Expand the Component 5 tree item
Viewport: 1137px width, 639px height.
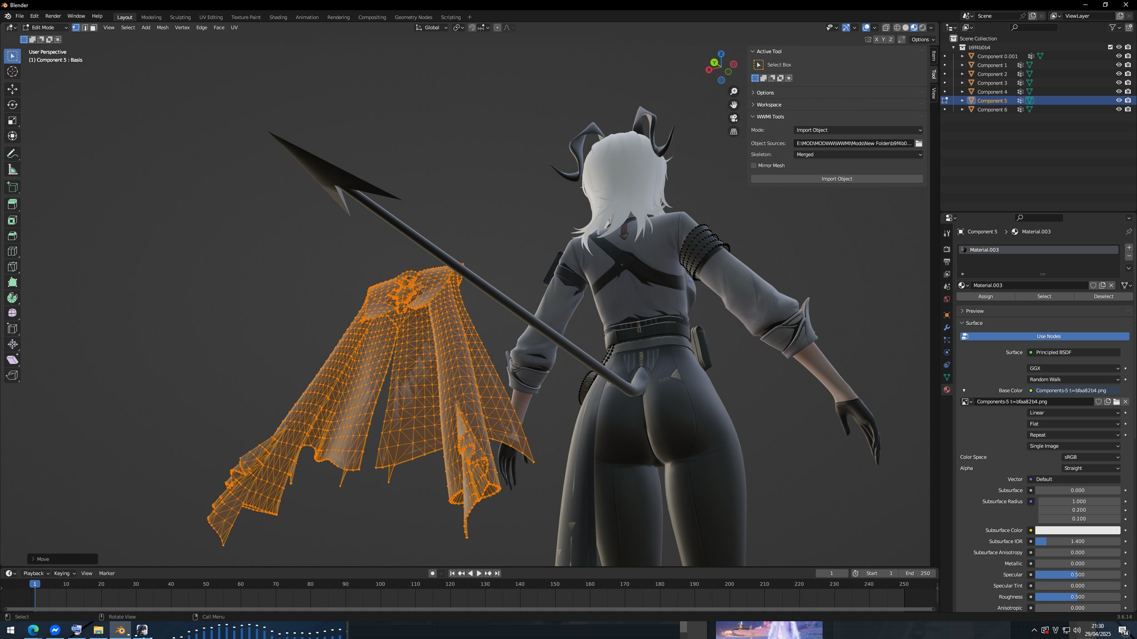click(963, 100)
